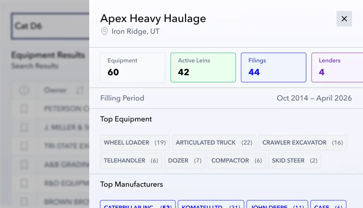Image resolution: width=363 pixels, height=208 pixels.
Task: Select the Komatsu Ltd manufacturer chip
Action: [211, 205]
